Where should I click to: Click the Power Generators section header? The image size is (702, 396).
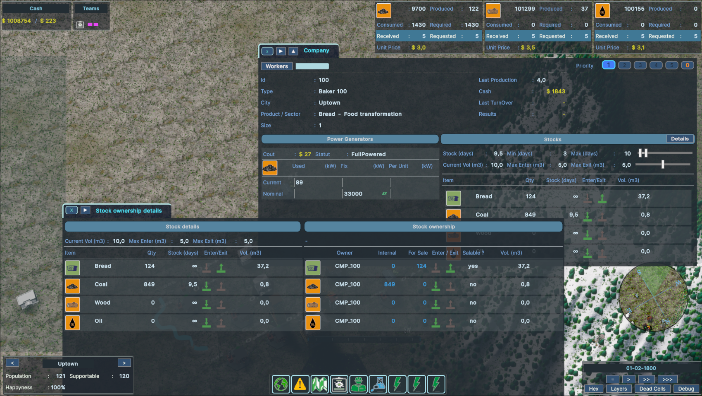[350, 139]
